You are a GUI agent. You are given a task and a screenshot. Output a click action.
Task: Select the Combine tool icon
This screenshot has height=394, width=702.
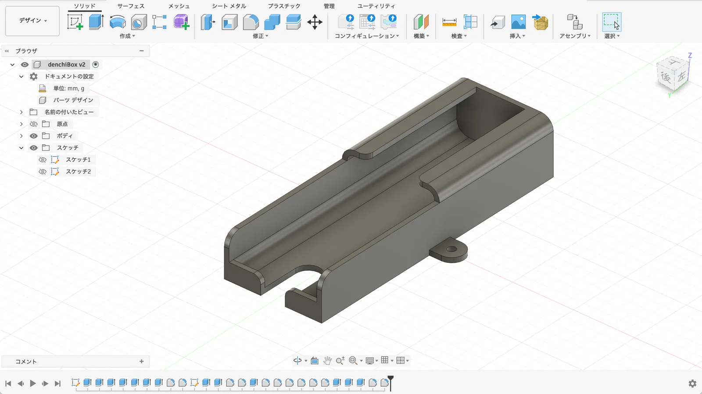(272, 22)
